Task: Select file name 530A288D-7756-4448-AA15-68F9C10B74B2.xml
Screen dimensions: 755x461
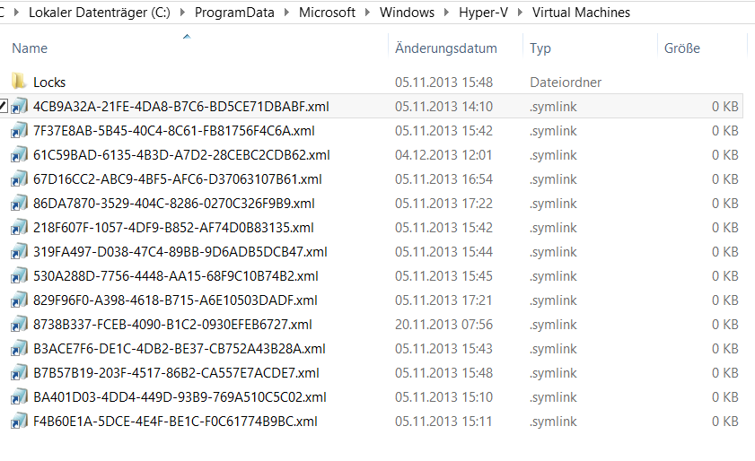Action: tap(176, 275)
